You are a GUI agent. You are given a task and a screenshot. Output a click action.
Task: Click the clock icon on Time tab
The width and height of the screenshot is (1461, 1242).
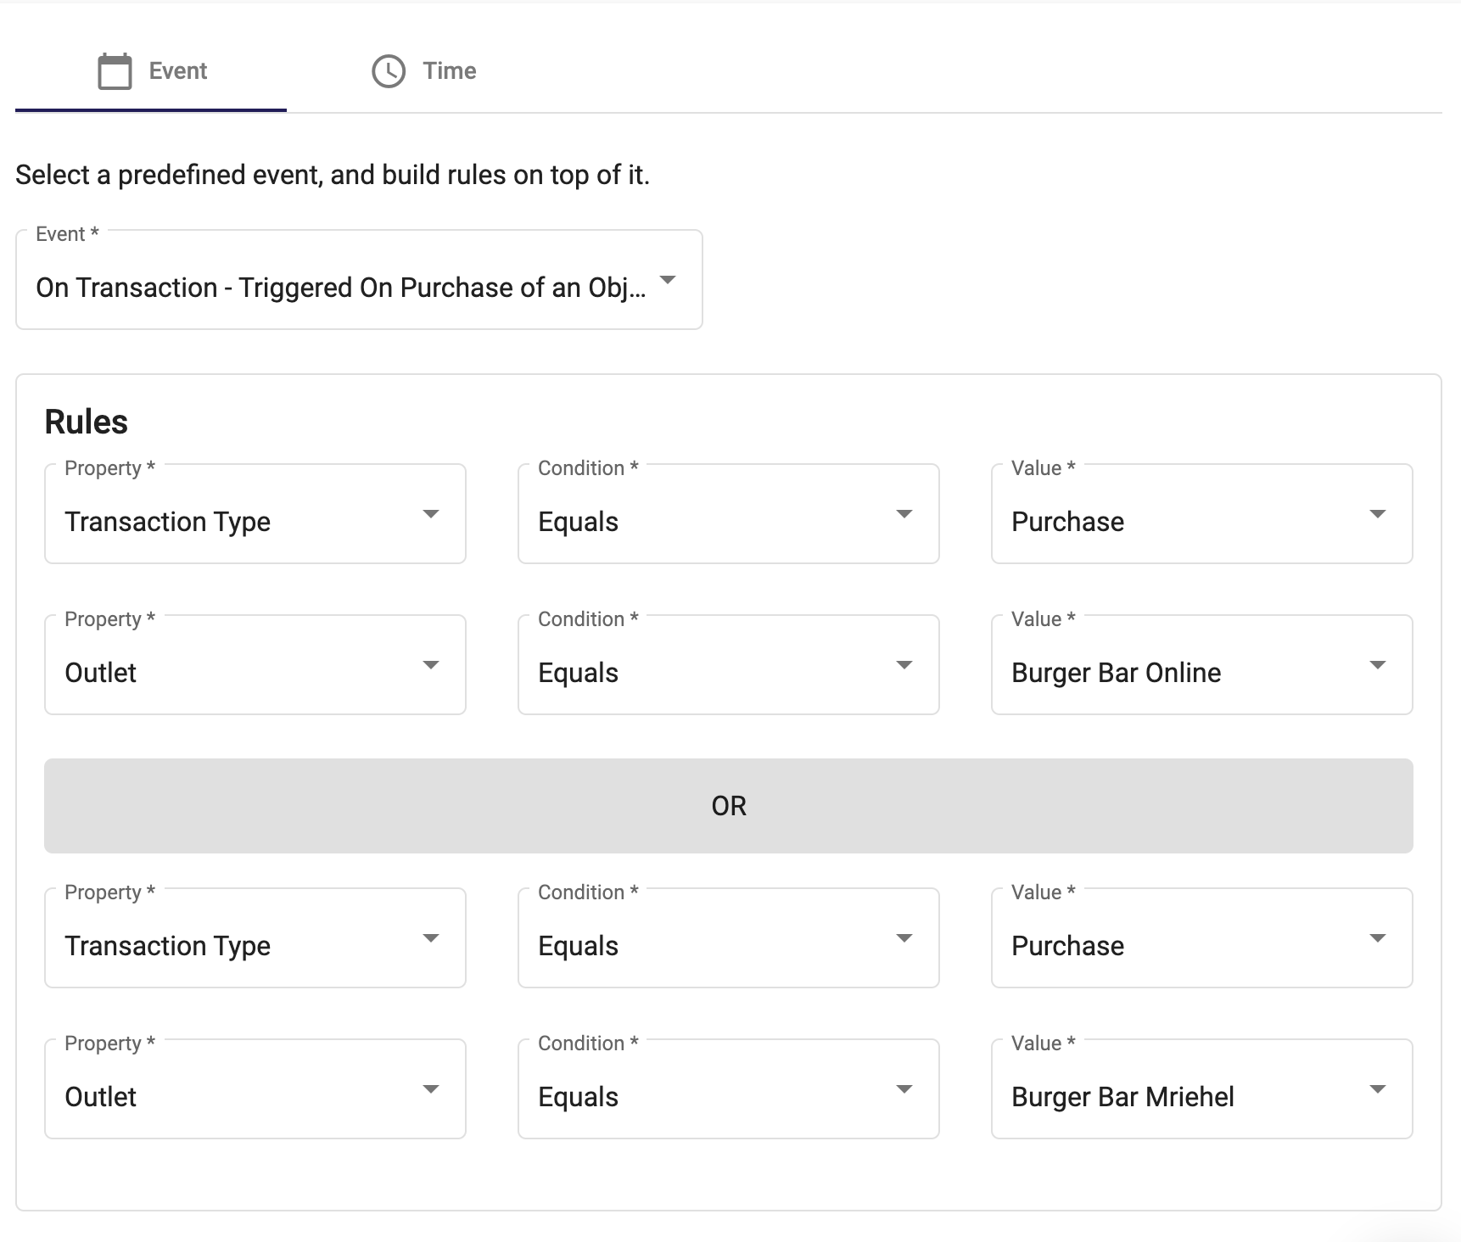[389, 71]
